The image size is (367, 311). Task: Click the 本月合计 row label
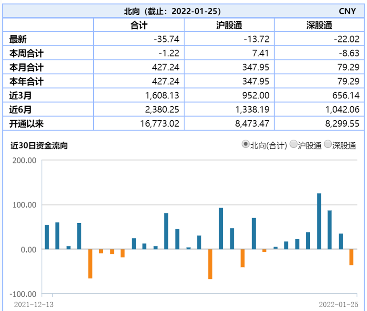26,67
